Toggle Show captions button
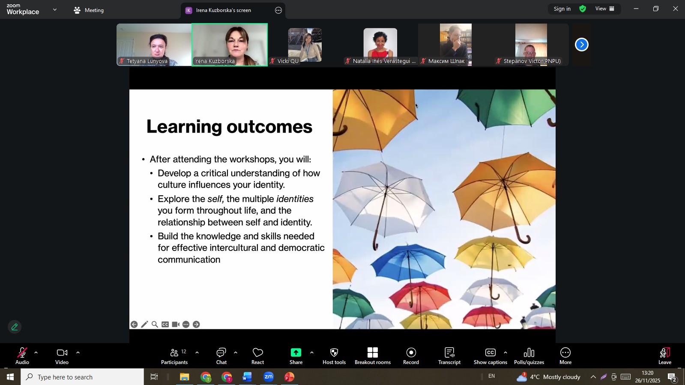Screen dimensions: 685x385 click(490, 356)
